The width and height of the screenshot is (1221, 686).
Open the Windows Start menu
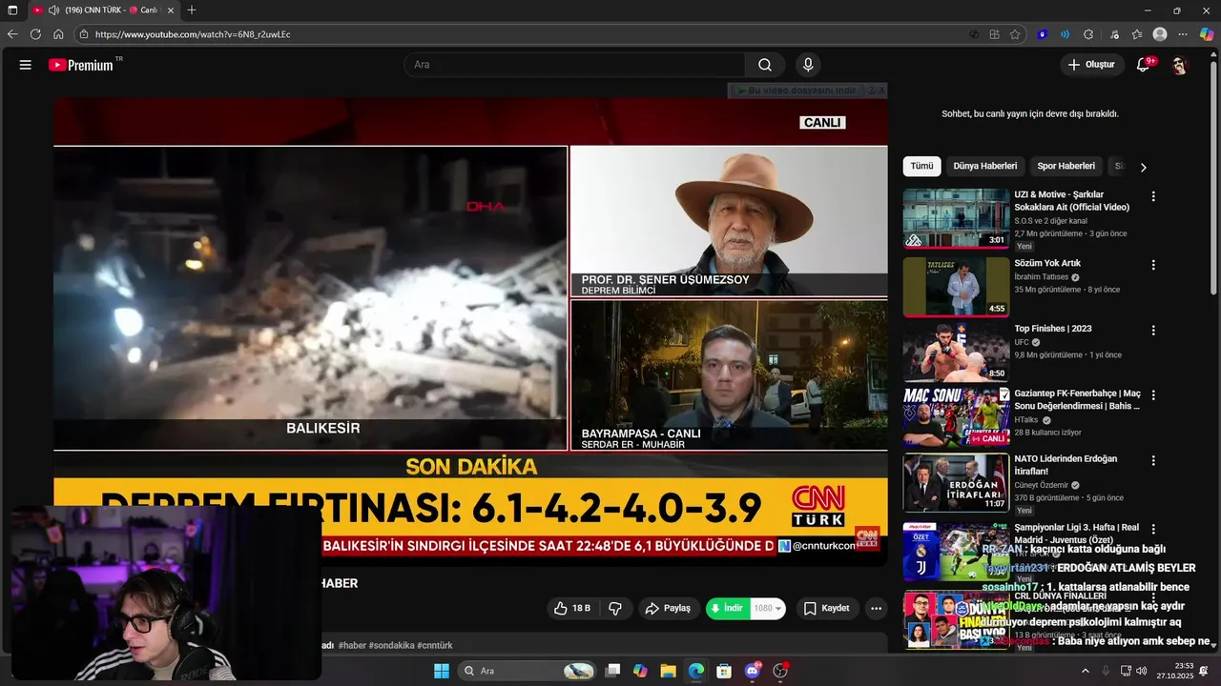click(x=442, y=671)
